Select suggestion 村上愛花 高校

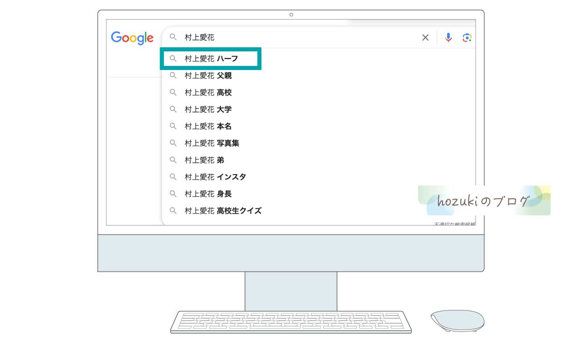pos(318,92)
